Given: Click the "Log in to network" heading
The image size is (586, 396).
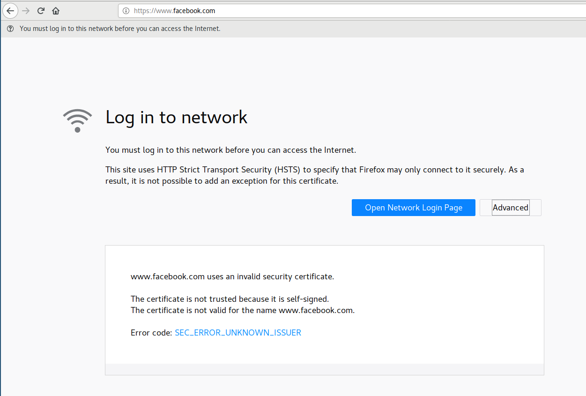Looking at the screenshot, I should (176, 117).
